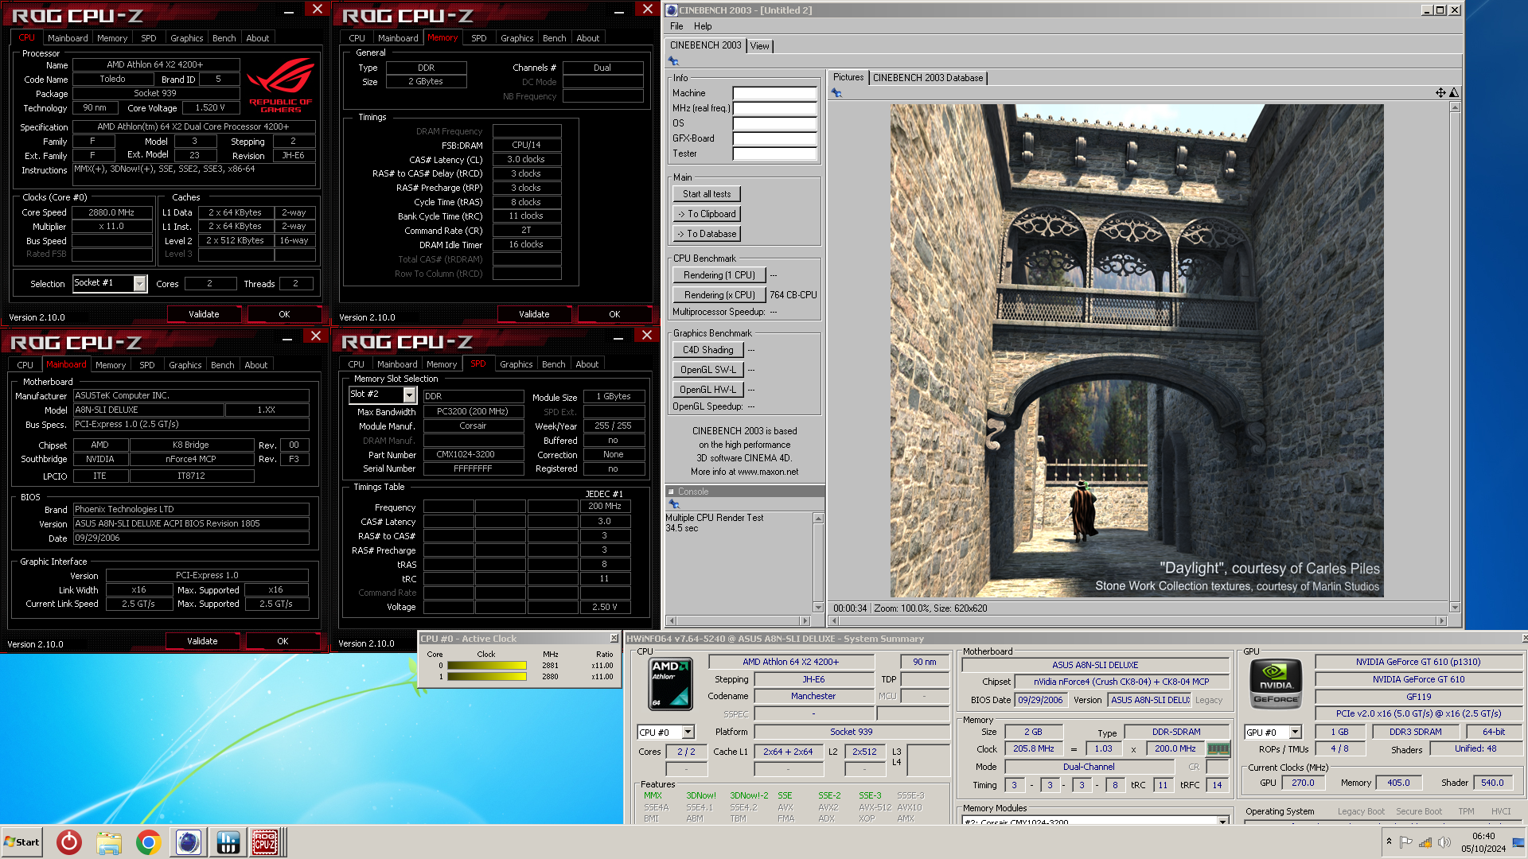The width and height of the screenshot is (1528, 859).
Task: Click the CINEBENCH window title bar icon
Action: point(672,10)
